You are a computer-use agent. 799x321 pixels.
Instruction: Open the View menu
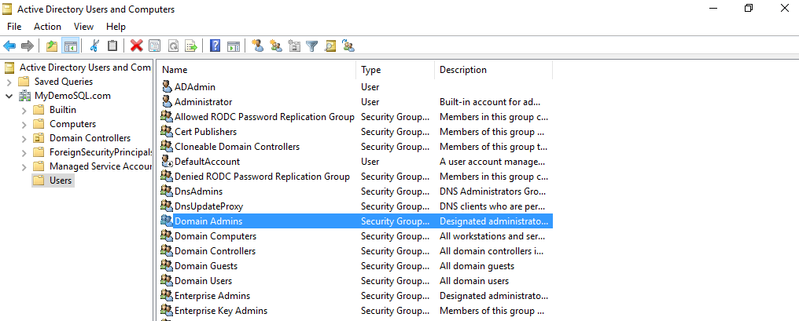[x=83, y=27]
